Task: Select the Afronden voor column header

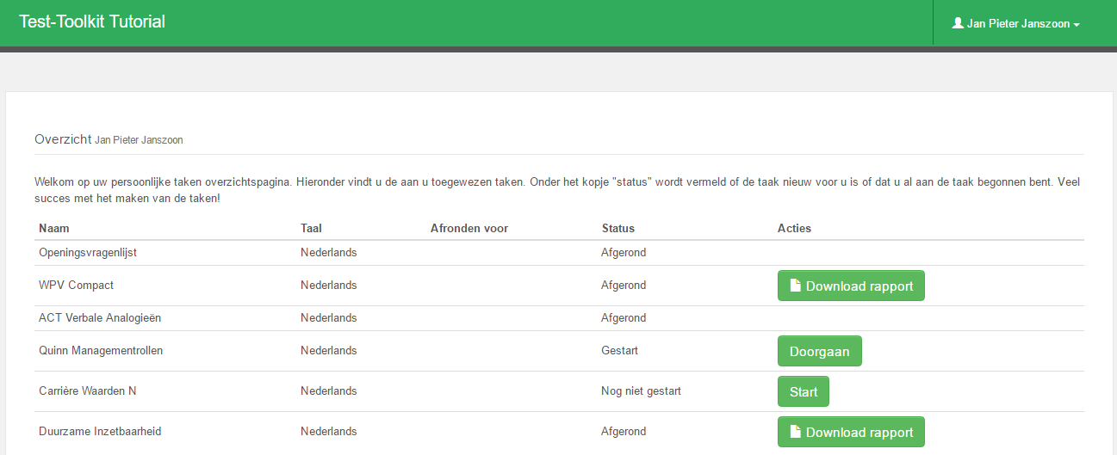Action: click(469, 228)
